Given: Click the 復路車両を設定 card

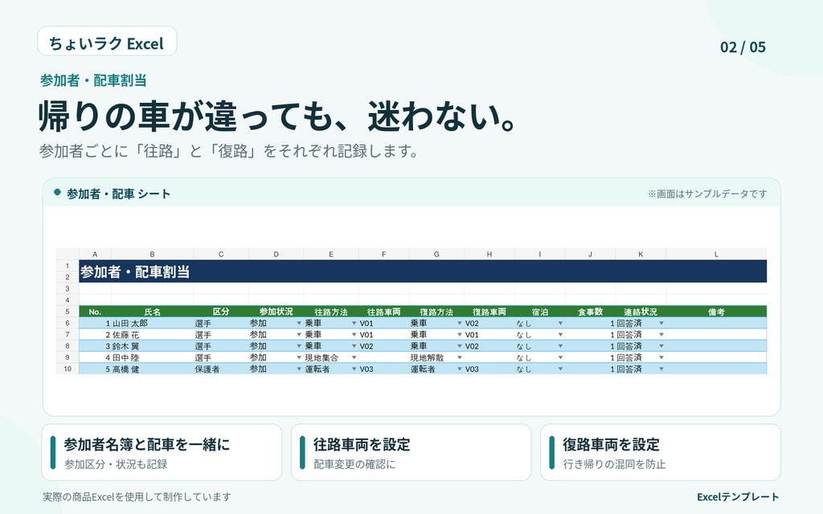Looking at the screenshot, I should pyautogui.click(x=661, y=452).
